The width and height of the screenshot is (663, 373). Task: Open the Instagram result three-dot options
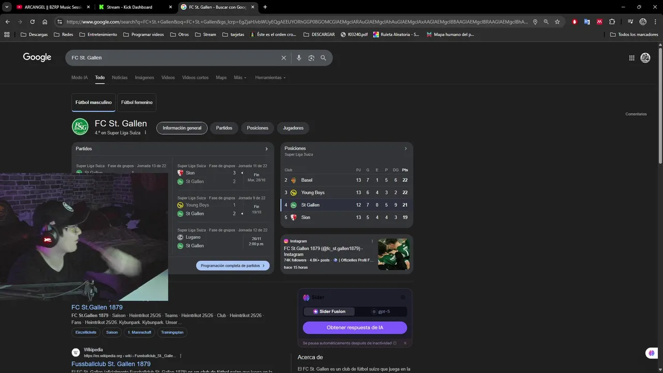(372, 241)
